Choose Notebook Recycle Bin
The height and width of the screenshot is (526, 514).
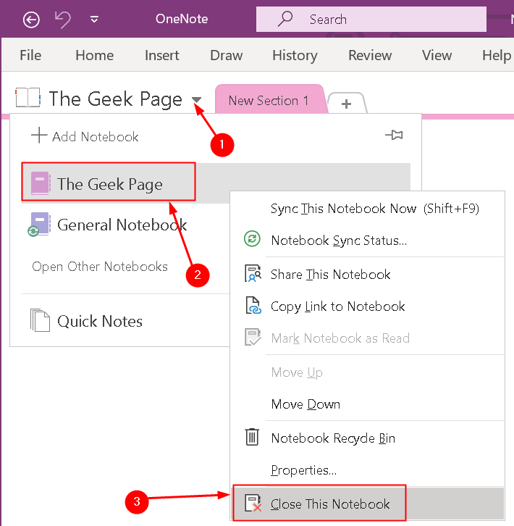point(368,438)
